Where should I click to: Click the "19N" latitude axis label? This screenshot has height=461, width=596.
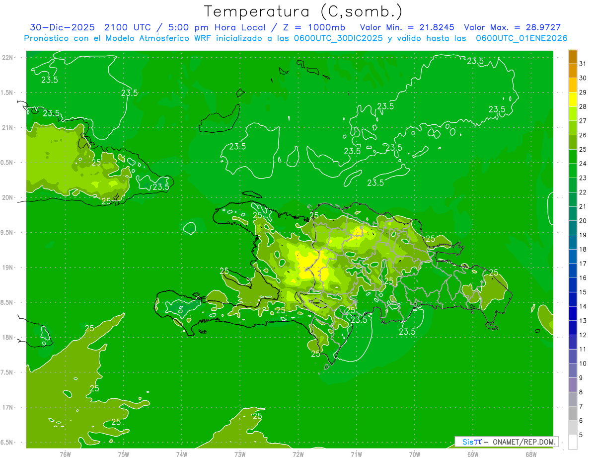click(x=7, y=268)
